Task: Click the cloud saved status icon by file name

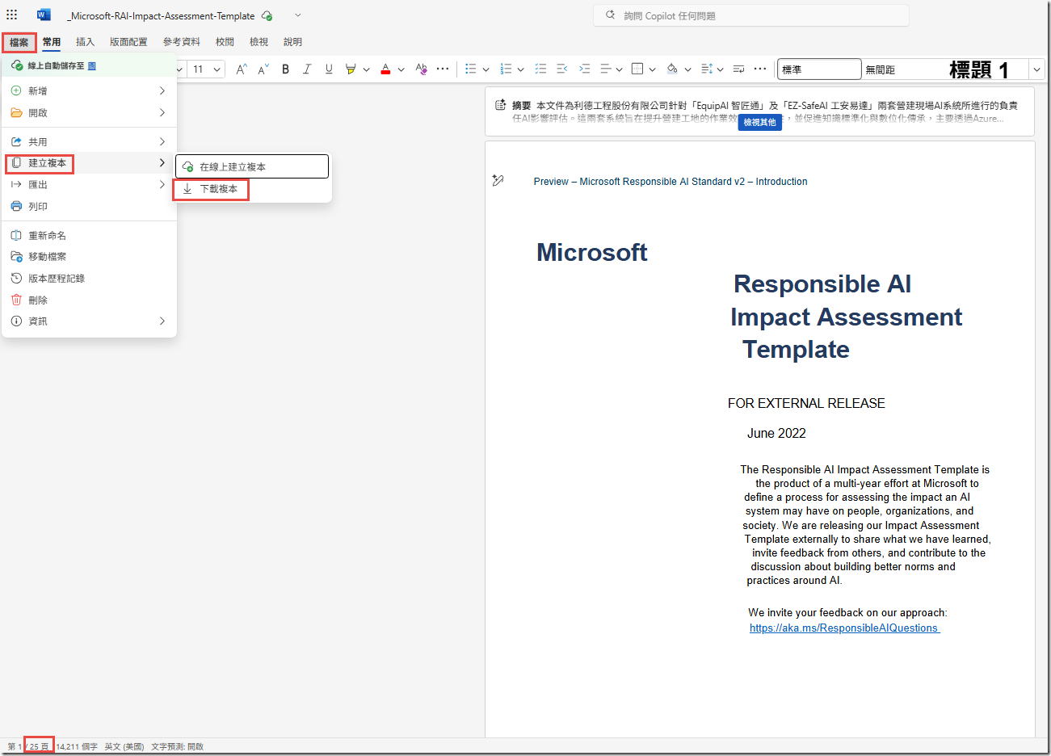Action: point(267,15)
